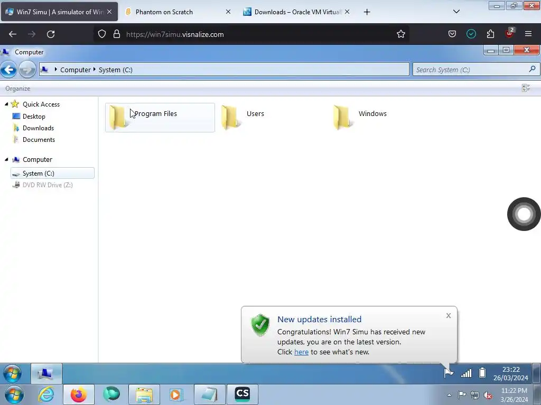Click System (C:) in the address breadcrumb
The width and height of the screenshot is (541, 405).
point(116,70)
